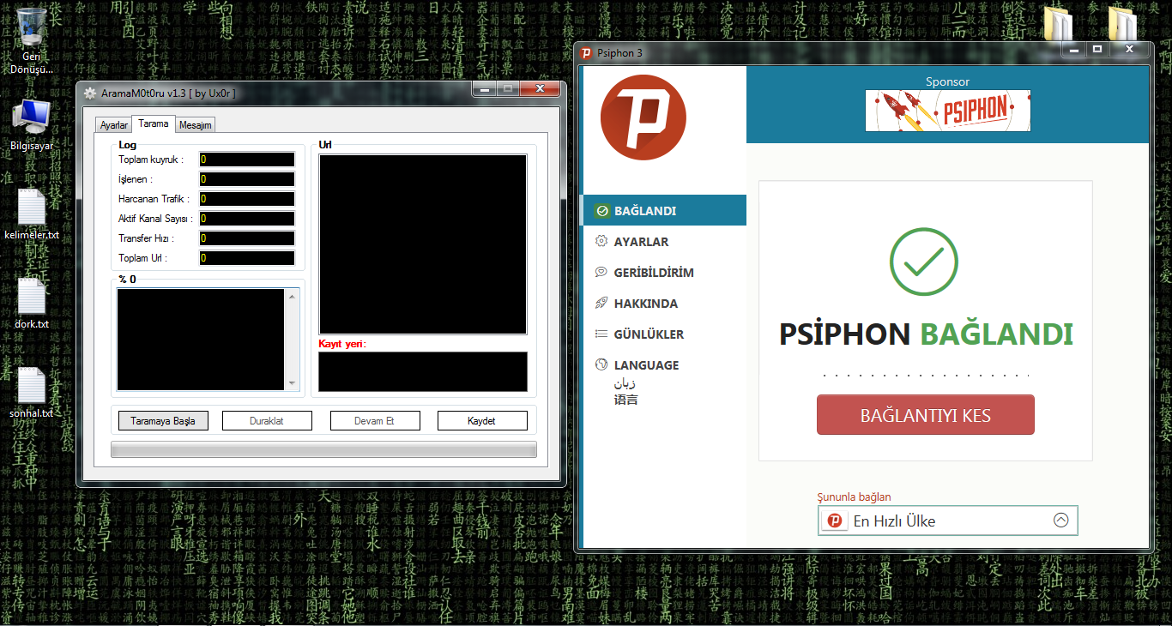Image resolution: width=1172 pixels, height=626 pixels.
Task: Click the Duraklat button
Action: 267,421
